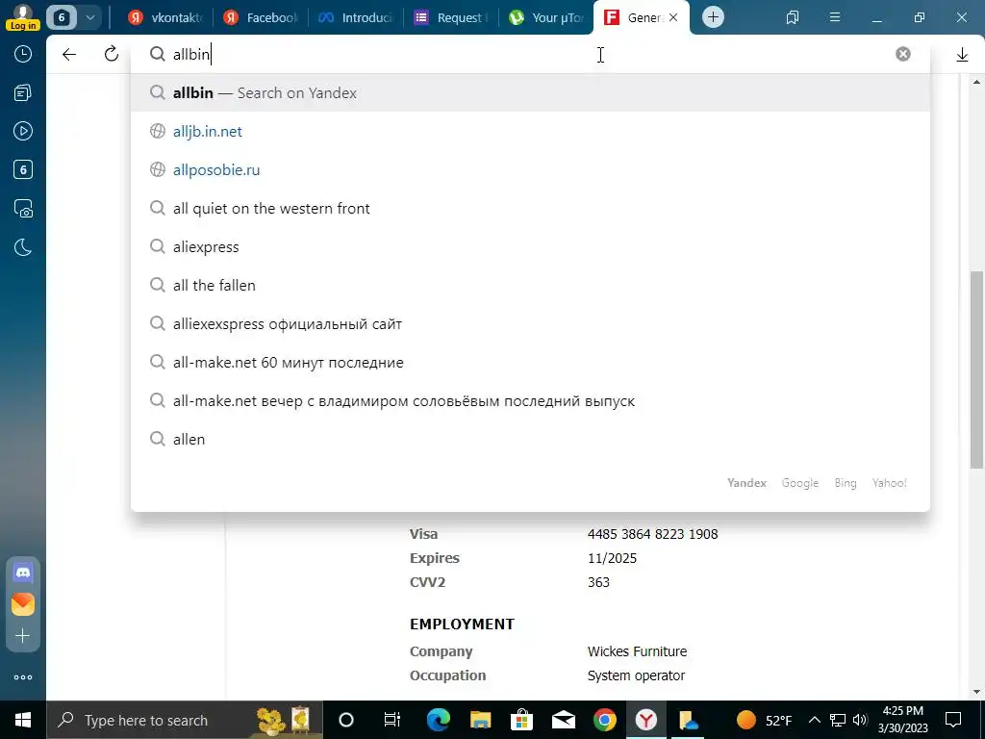Open Task View on taskbar
The image size is (985, 739).
pyautogui.click(x=392, y=720)
